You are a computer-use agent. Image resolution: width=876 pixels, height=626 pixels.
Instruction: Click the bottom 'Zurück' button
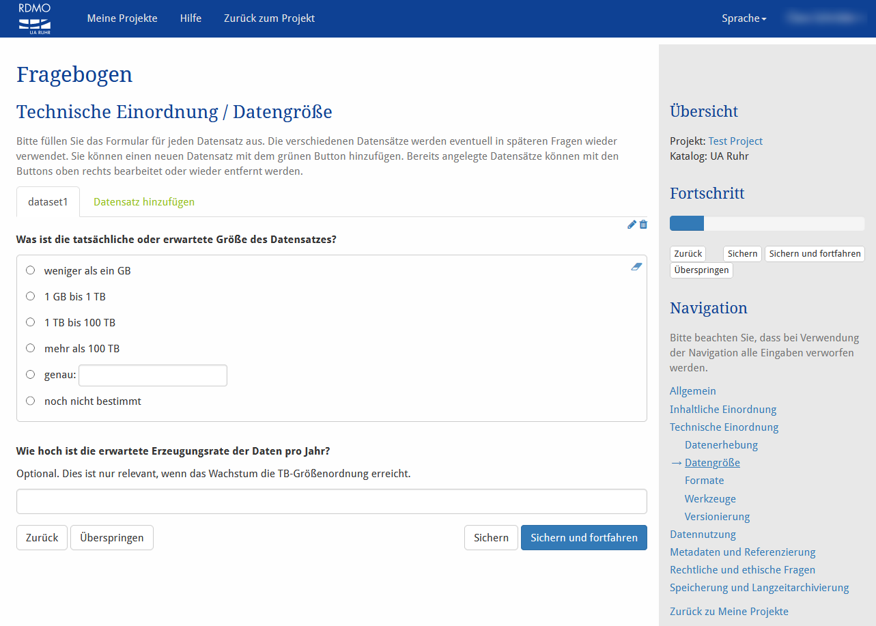point(42,537)
